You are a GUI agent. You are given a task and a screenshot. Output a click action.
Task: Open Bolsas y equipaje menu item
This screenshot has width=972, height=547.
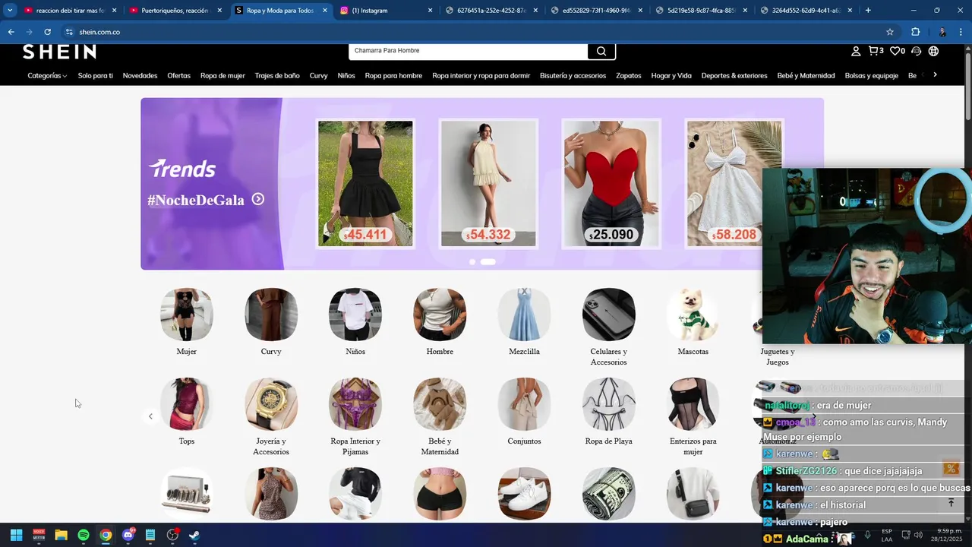pos(872,75)
